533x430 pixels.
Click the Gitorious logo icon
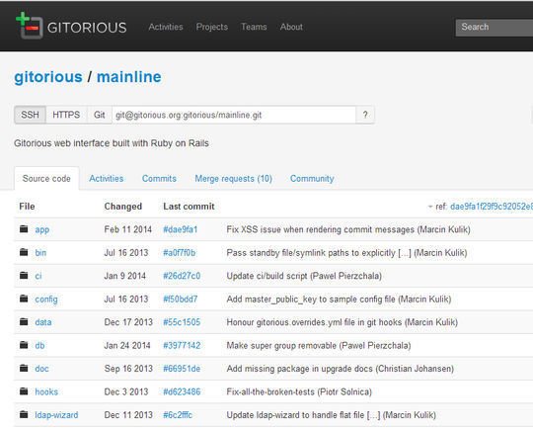click(30, 25)
